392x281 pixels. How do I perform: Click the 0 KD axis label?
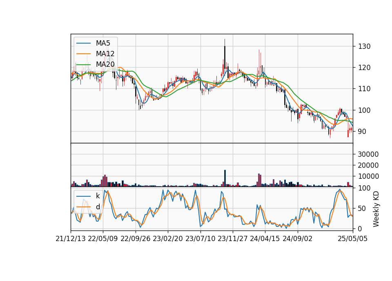tap(360, 228)
